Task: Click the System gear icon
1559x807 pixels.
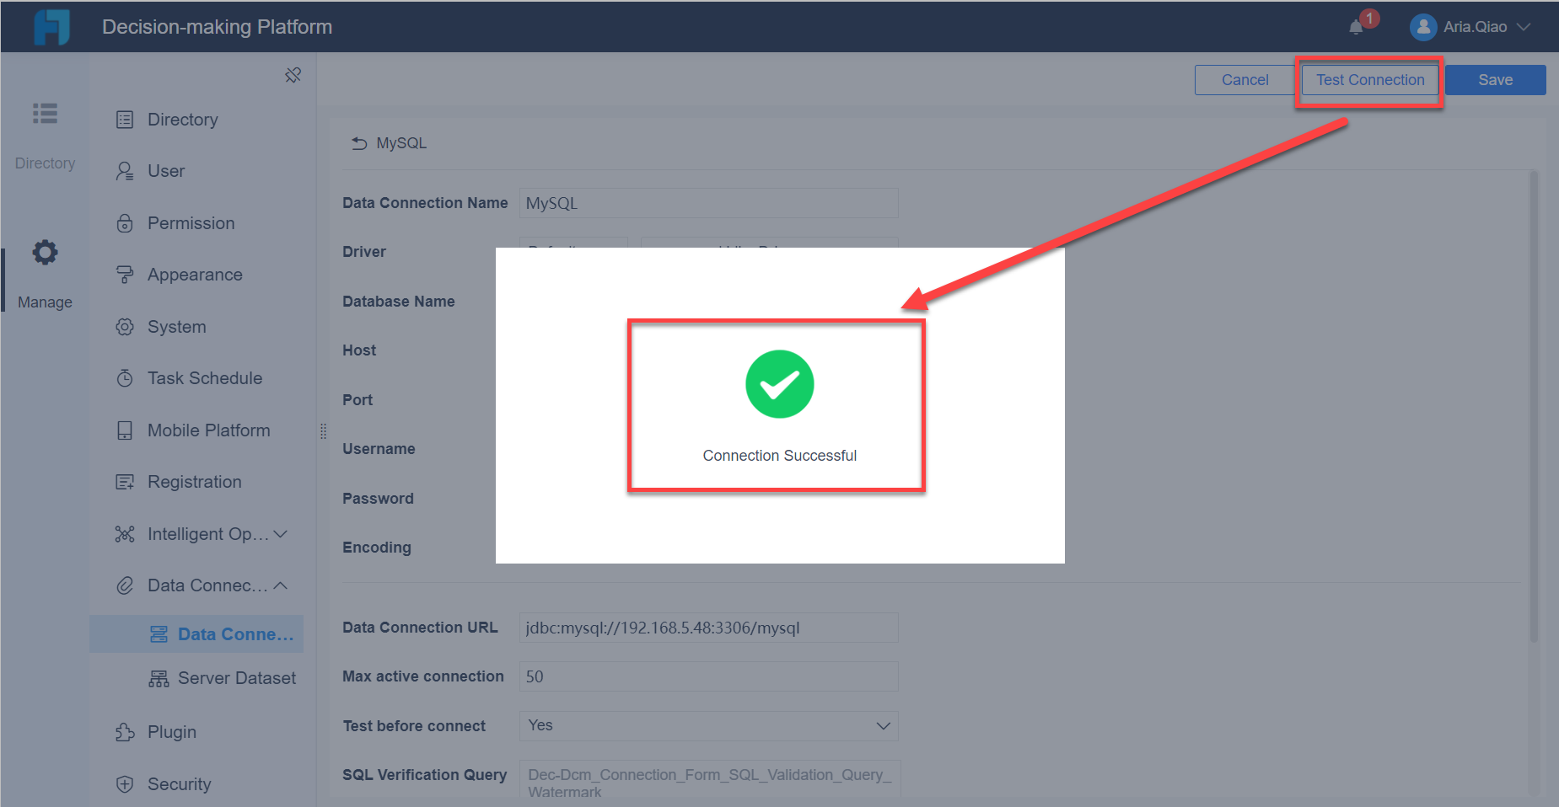Action: point(125,327)
